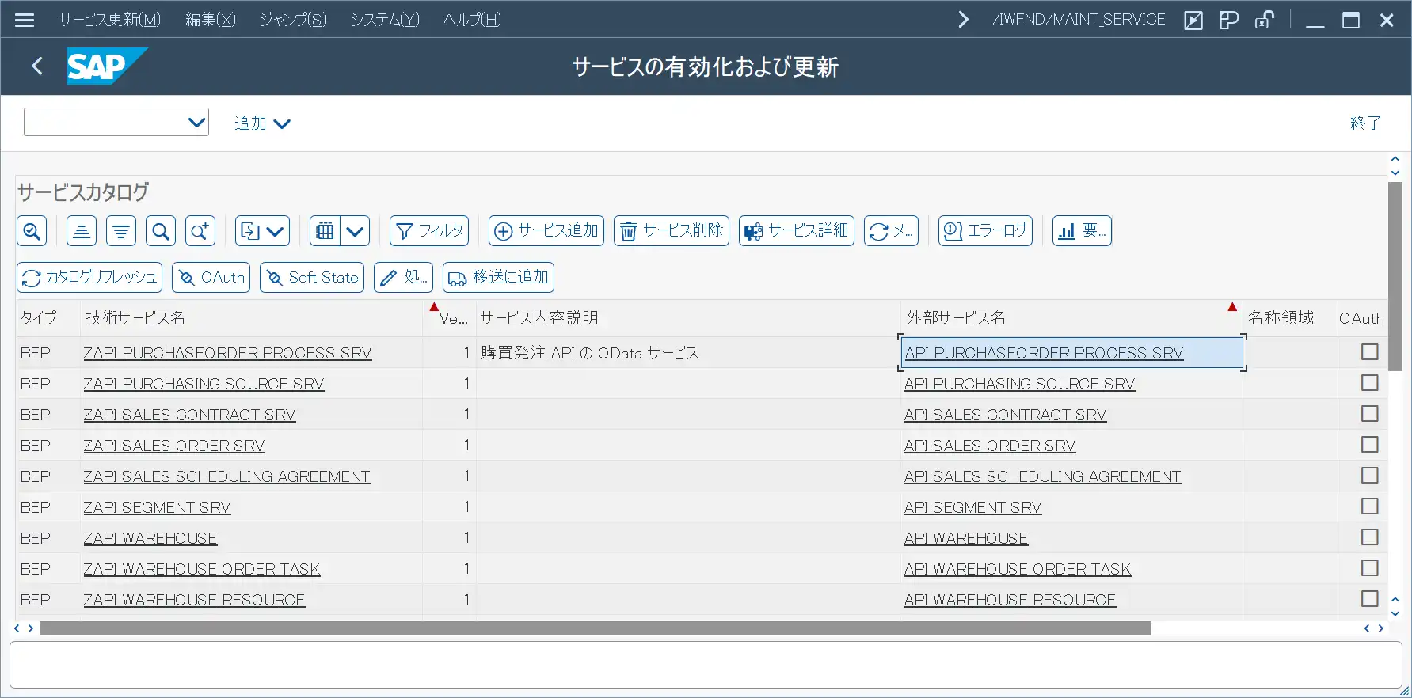
Task: Open the find search icon
Action: 161,231
